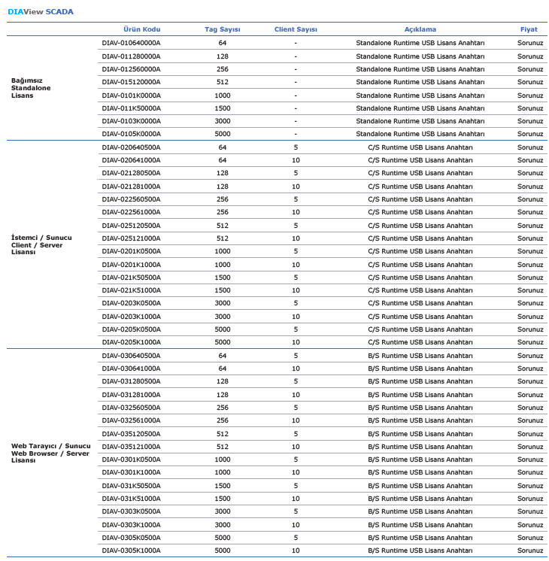Select product code DIAV-010640000A

click(131, 43)
